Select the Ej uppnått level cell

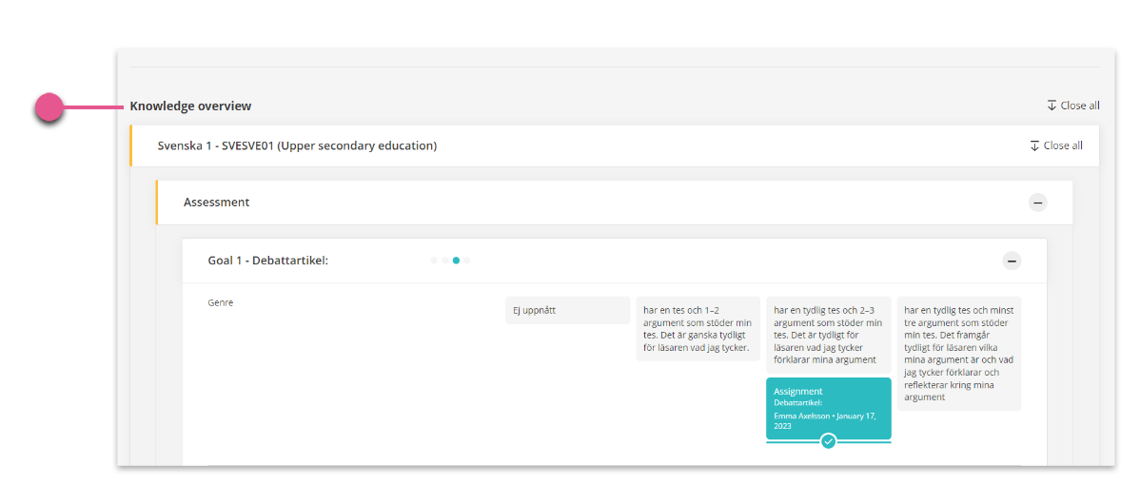click(x=567, y=310)
